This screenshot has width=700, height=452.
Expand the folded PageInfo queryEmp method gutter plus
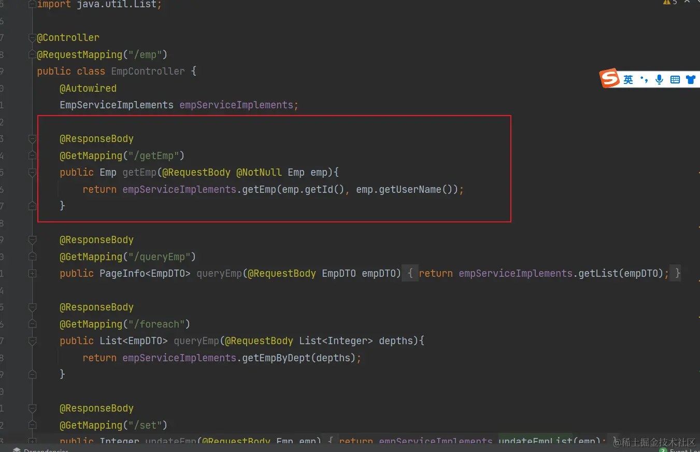tap(32, 273)
